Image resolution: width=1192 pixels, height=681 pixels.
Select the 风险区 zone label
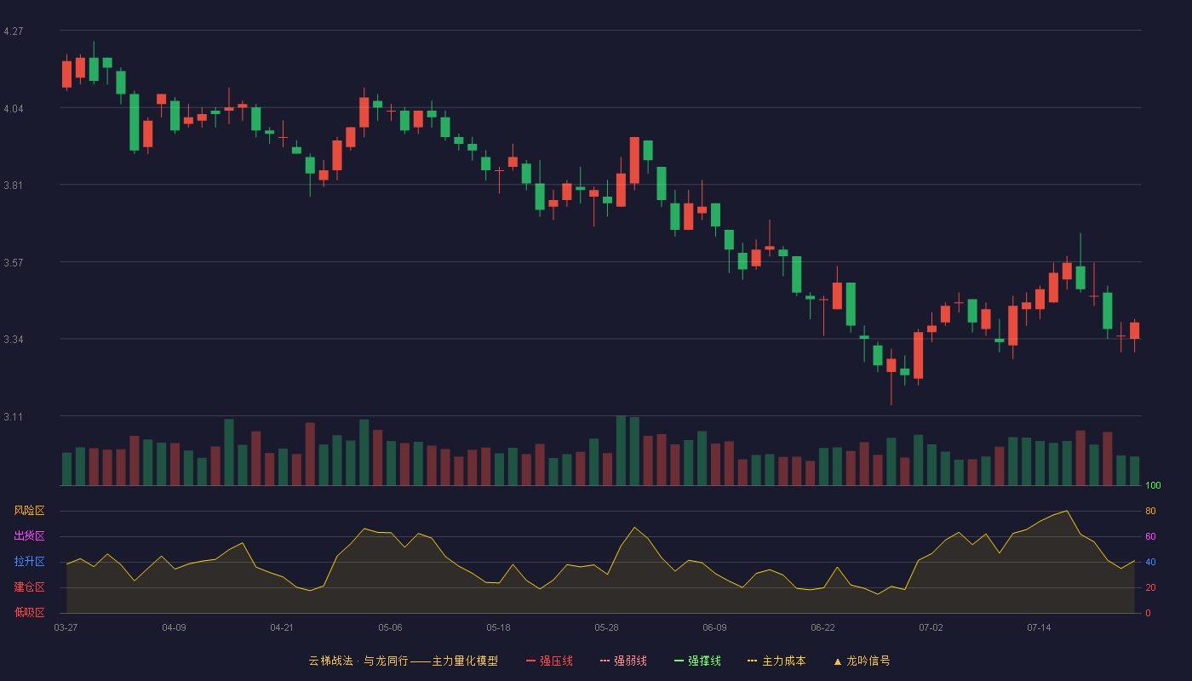coord(29,511)
